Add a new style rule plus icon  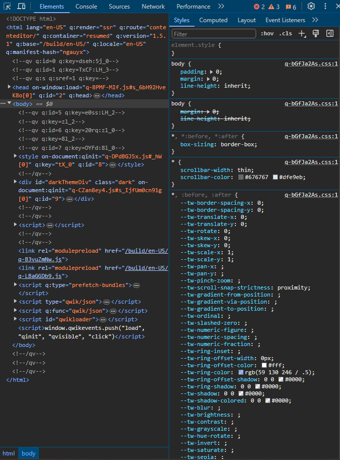pyautogui.click(x=302, y=34)
